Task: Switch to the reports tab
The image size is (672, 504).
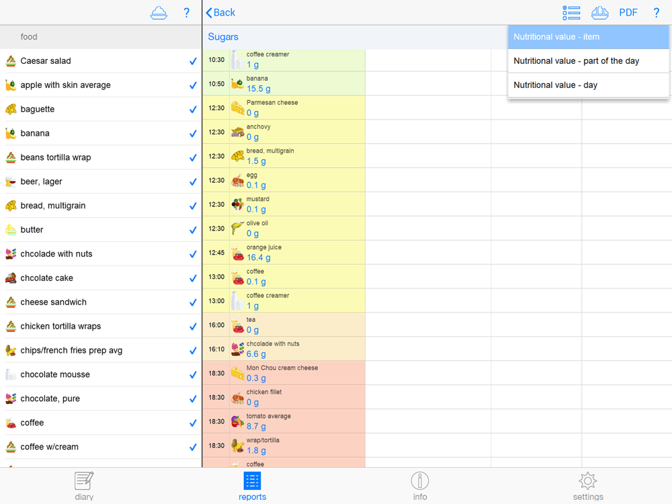Action: click(252, 486)
